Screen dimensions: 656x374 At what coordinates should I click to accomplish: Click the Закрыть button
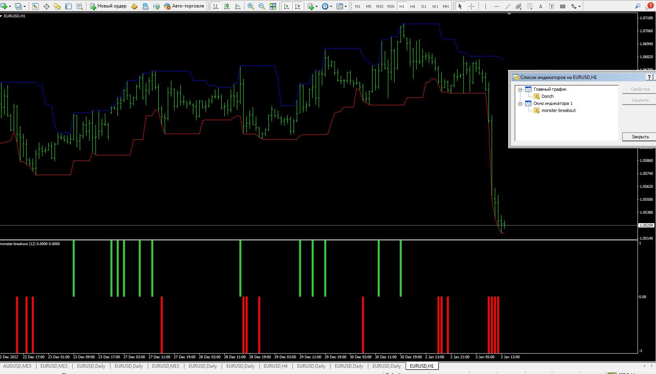point(640,137)
